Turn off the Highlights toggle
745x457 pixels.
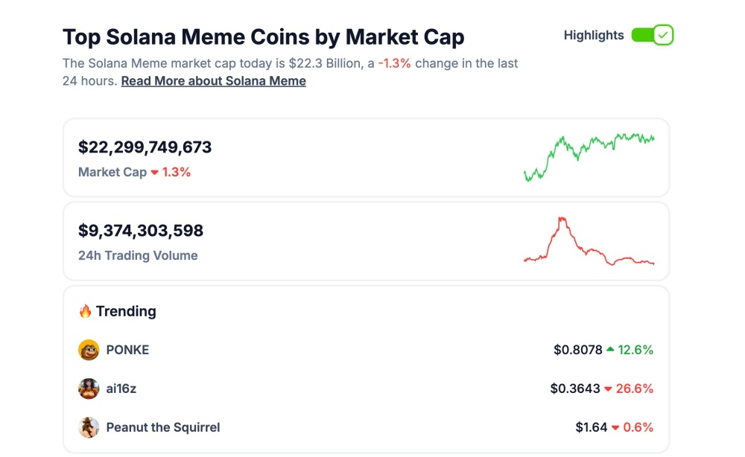pos(652,35)
